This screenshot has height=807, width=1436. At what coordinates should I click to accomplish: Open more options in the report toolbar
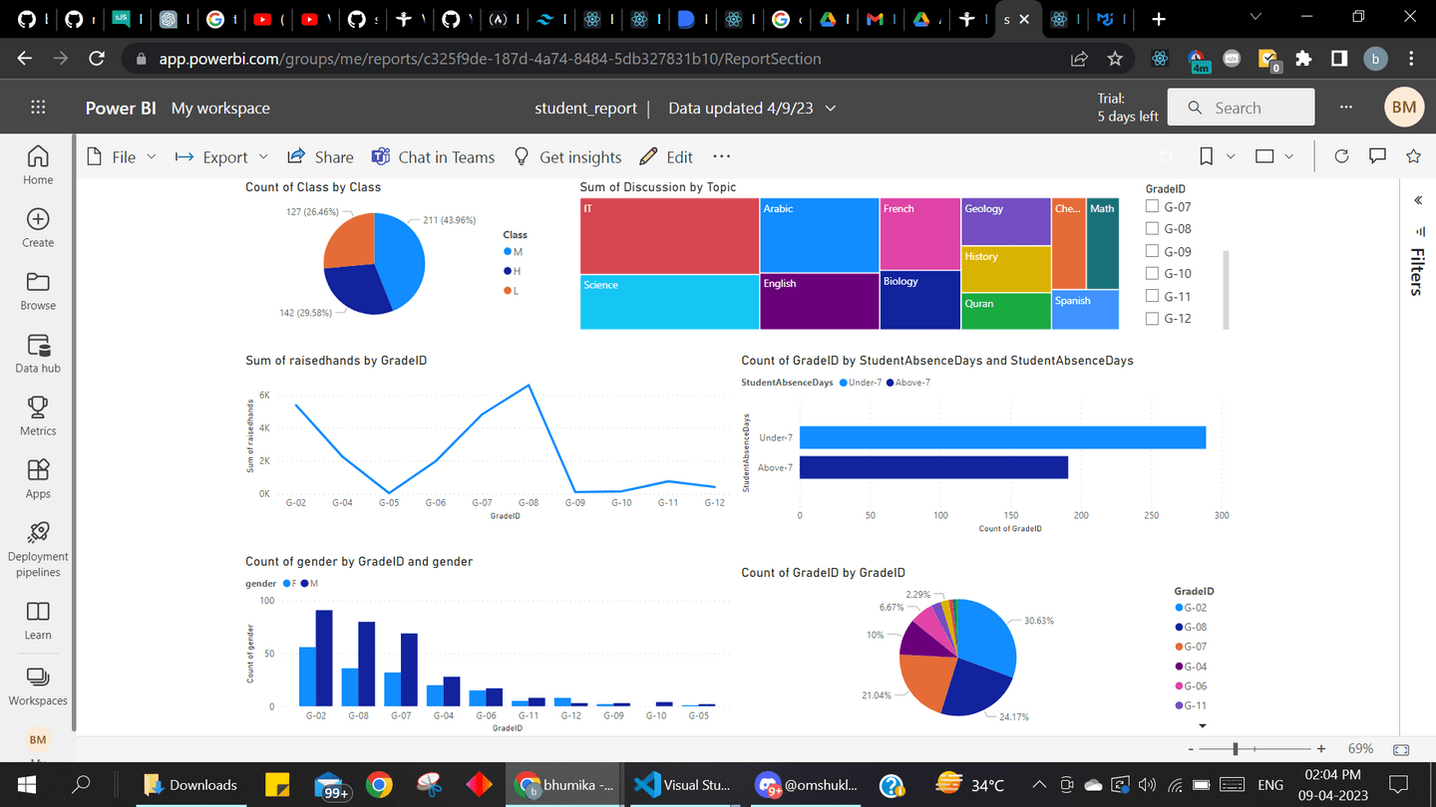(722, 156)
